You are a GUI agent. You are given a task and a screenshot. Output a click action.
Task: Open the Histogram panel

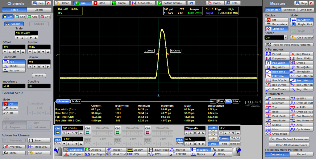point(73,154)
